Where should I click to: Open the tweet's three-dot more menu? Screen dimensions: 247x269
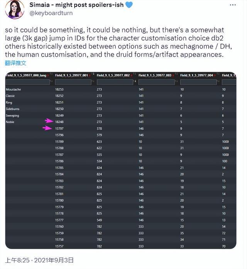(233, 5)
